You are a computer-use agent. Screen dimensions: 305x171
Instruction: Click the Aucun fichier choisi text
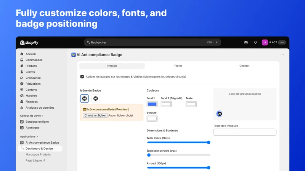coord(120,116)
